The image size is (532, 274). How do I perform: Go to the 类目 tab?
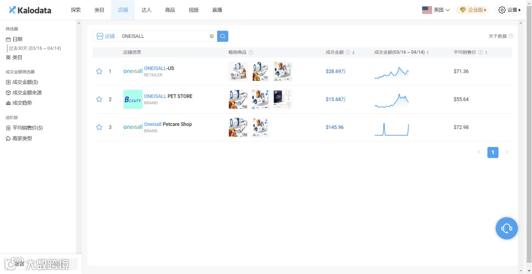99,10
